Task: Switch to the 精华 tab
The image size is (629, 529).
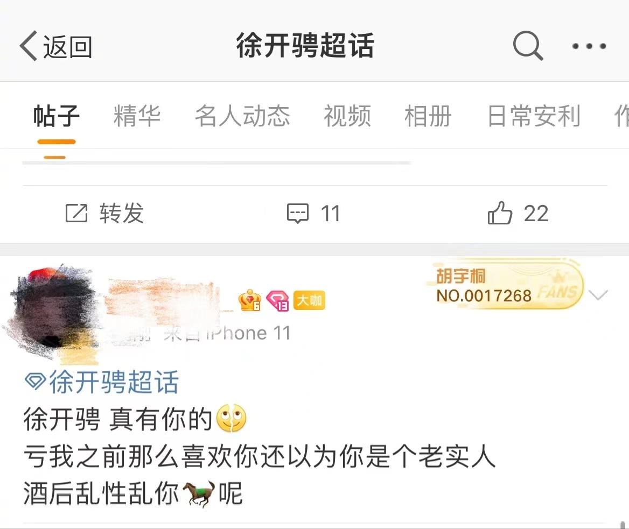Action: (x=137, y=116)
